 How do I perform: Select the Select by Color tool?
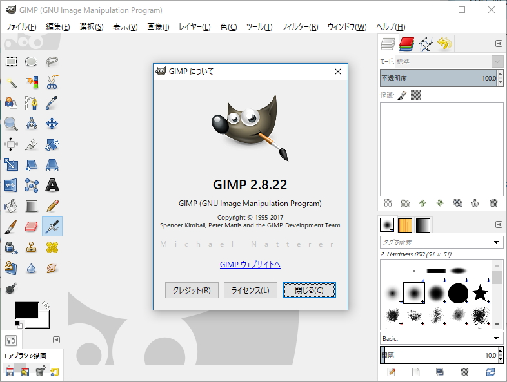32,82
